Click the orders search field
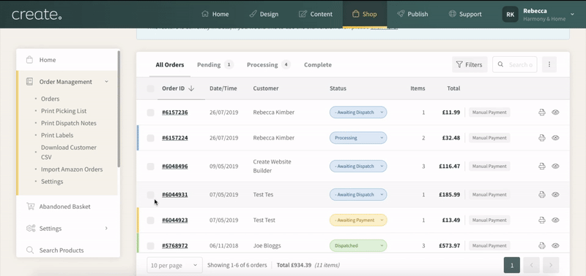Viewport: 586px width, 276px height. [515, 64]
